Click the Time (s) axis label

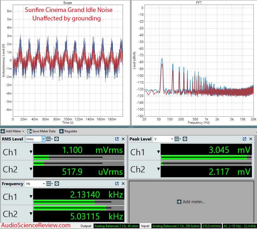tap(68, 123)
